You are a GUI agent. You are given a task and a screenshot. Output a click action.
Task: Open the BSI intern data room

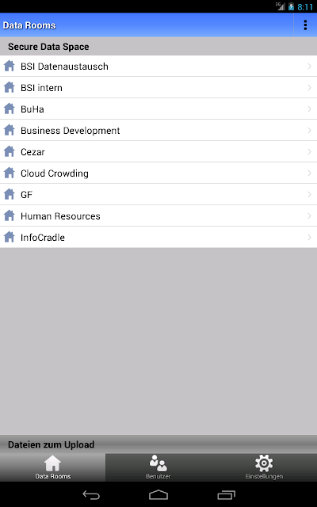158,88
